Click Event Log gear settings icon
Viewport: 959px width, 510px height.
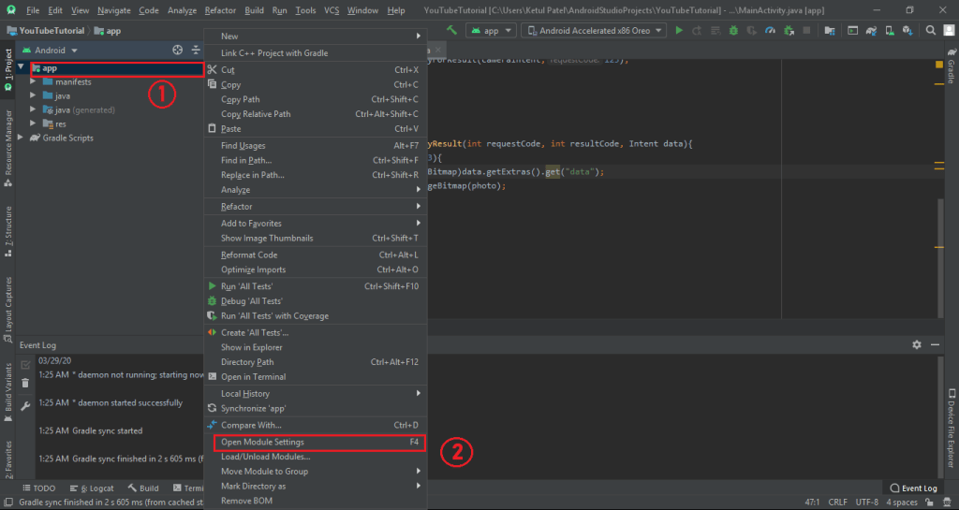[x=917, y=344]
